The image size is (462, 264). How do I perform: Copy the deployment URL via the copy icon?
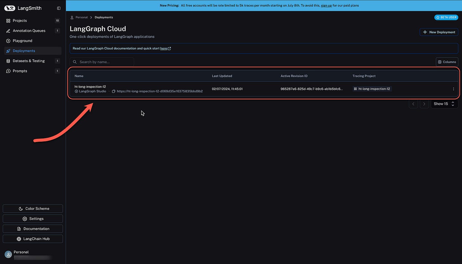pos(114,91)
